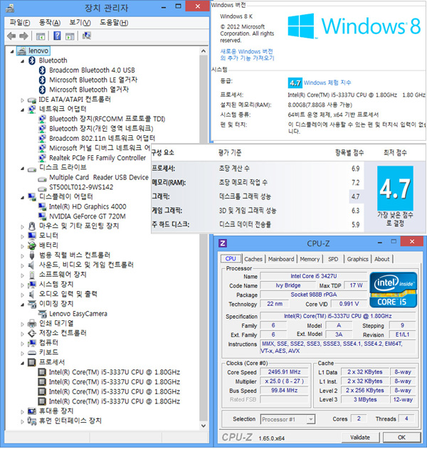Collapse the 디스크 드라이브 category

pos(22,168)
